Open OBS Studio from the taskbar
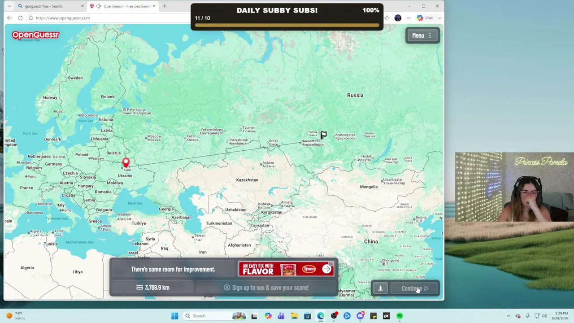 (334, 316)
